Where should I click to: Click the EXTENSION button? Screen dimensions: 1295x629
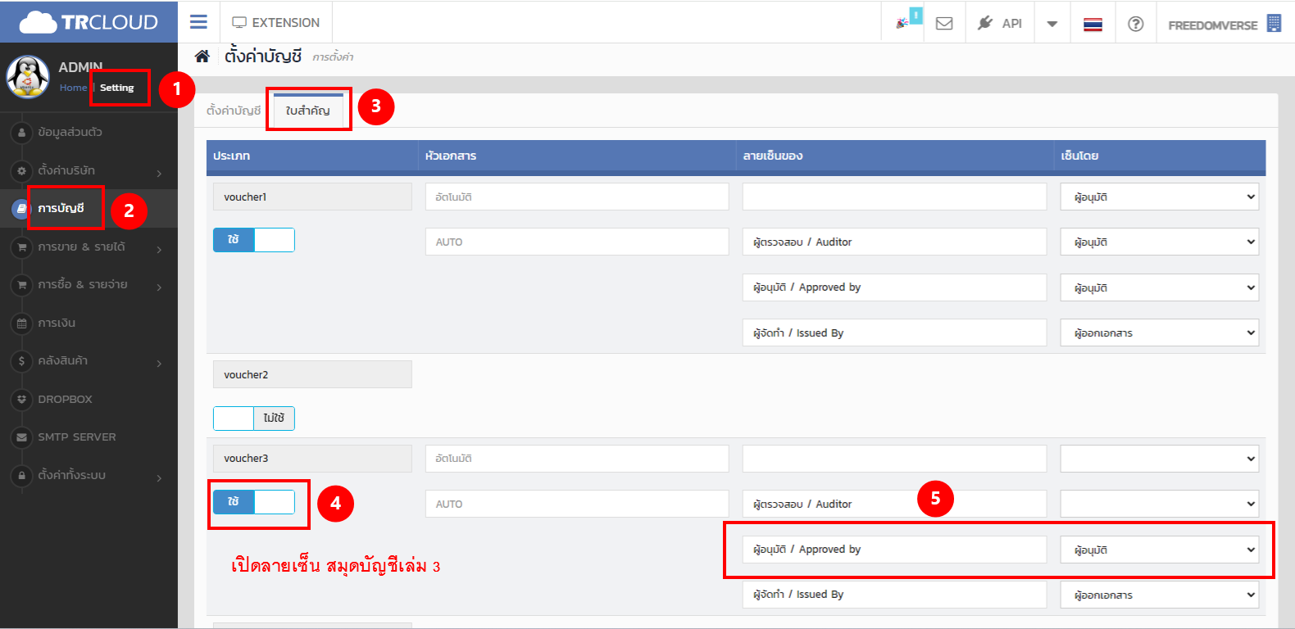[x=275, y=22]
